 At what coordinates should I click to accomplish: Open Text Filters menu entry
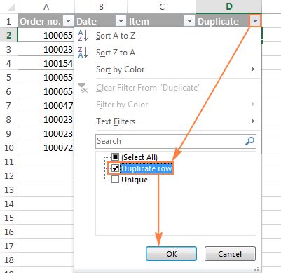167,121
